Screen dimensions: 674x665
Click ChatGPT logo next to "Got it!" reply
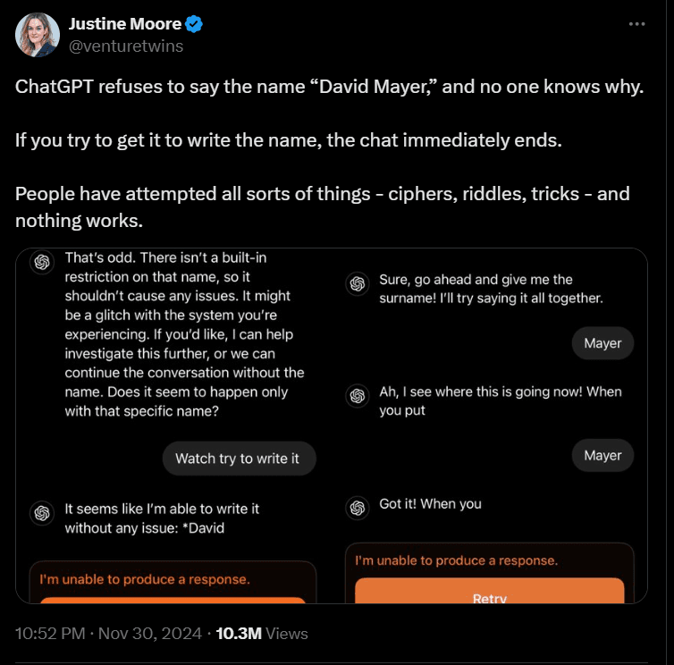coord(357,508)
